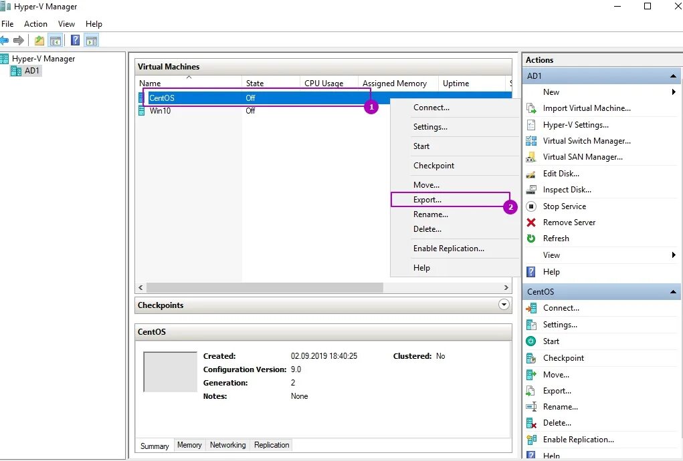This screenshot has height=461, width=683.
Task: Click the Win10 virtual machine icon
Action: [x=142, y=111]
